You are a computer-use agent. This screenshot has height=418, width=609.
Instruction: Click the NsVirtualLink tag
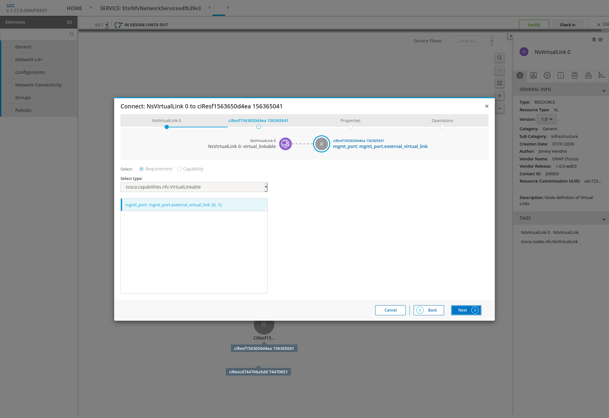566,233
